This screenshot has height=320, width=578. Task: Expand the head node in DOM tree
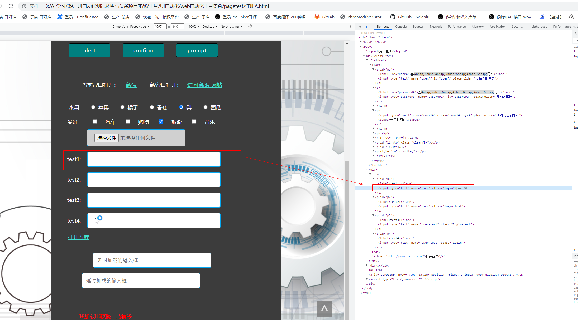(361, 42)
